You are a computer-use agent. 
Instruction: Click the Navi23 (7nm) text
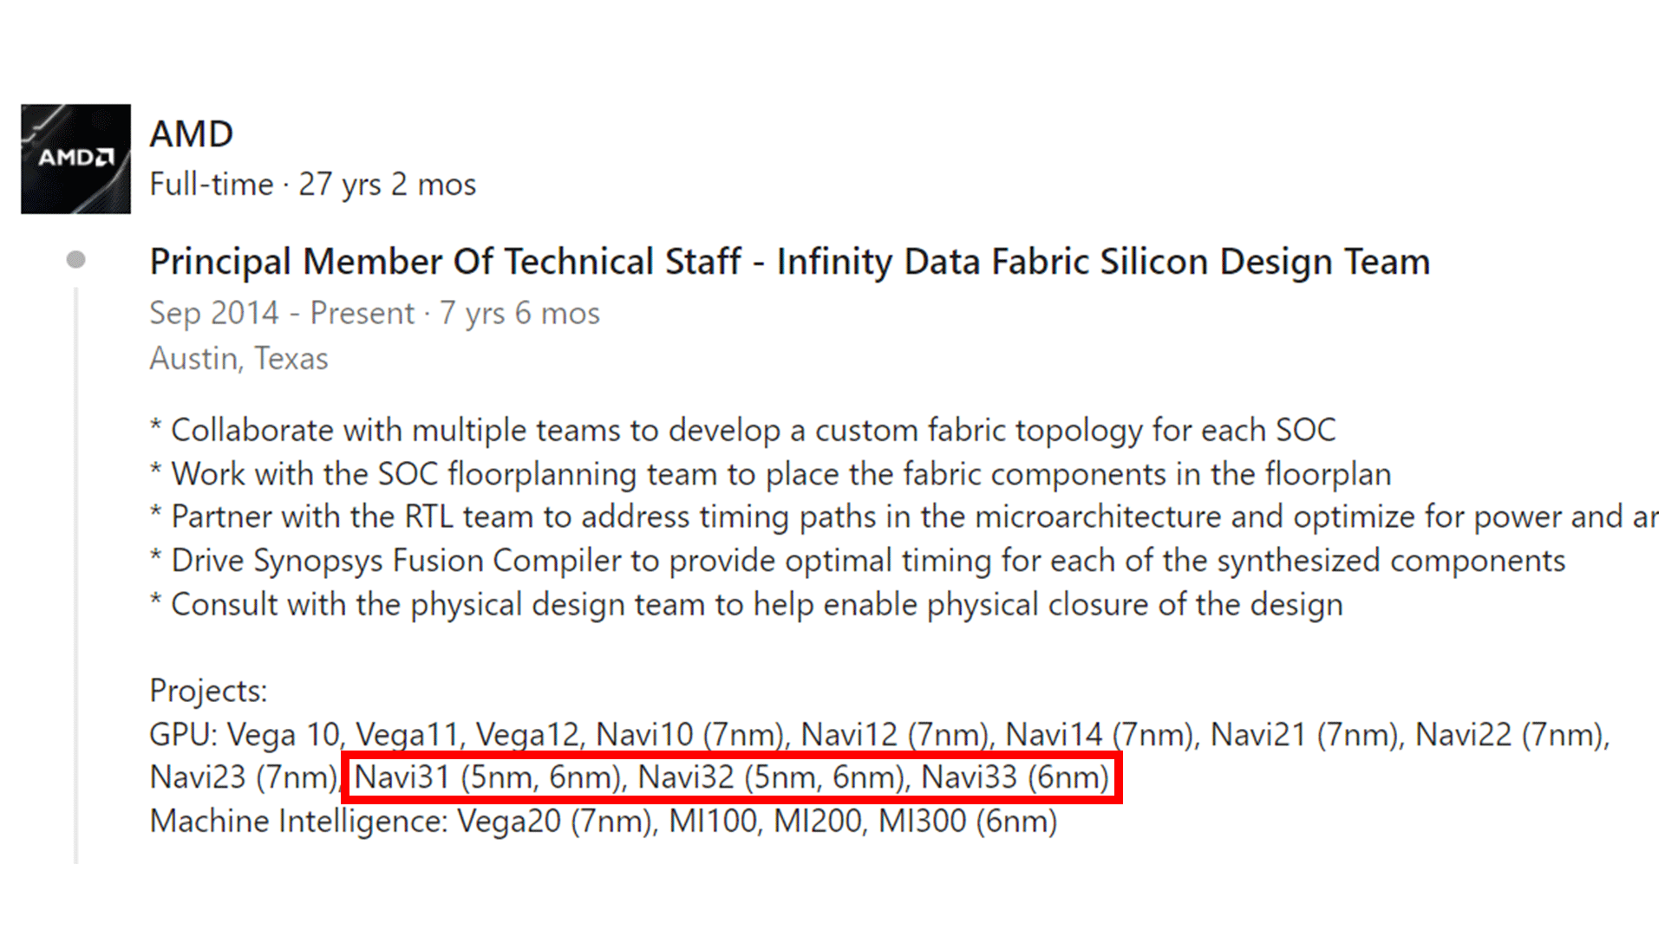click(x=243, y=777)
